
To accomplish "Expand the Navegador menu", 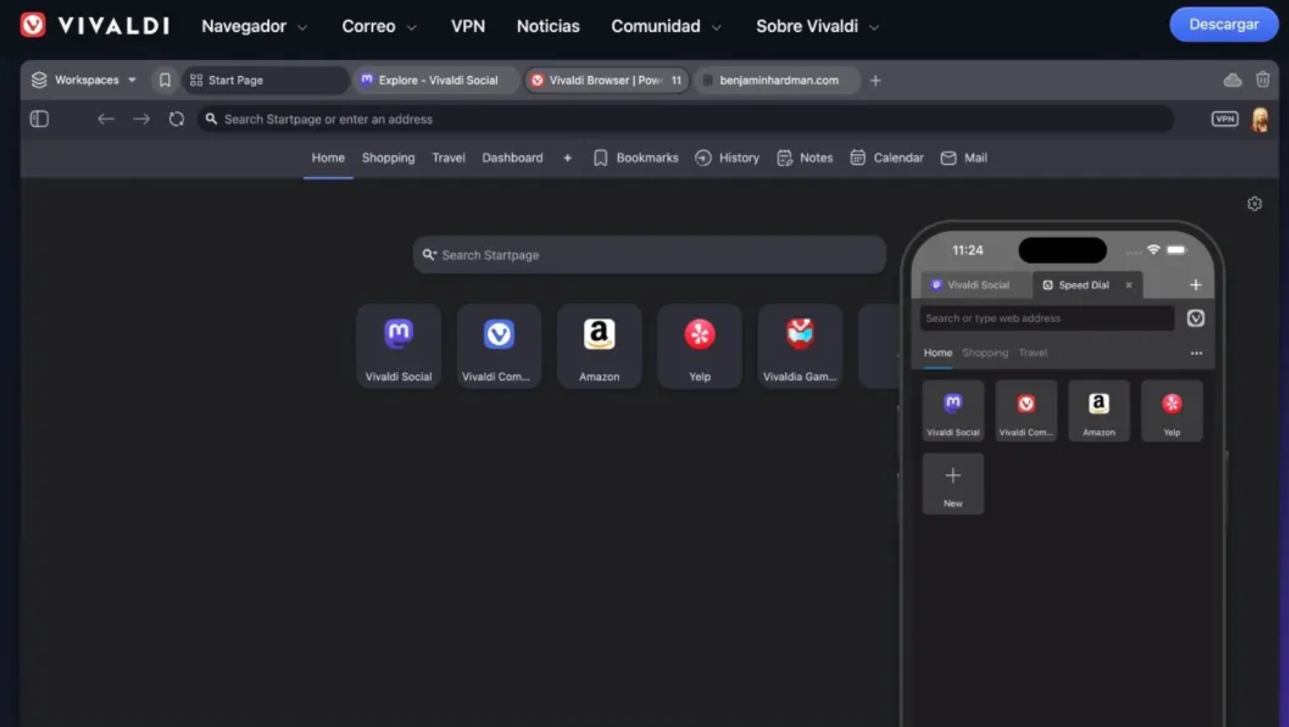I will (x=254, y=26).
